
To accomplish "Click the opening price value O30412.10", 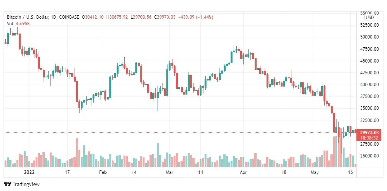I will pyautogui.click(x=93, y=17).
